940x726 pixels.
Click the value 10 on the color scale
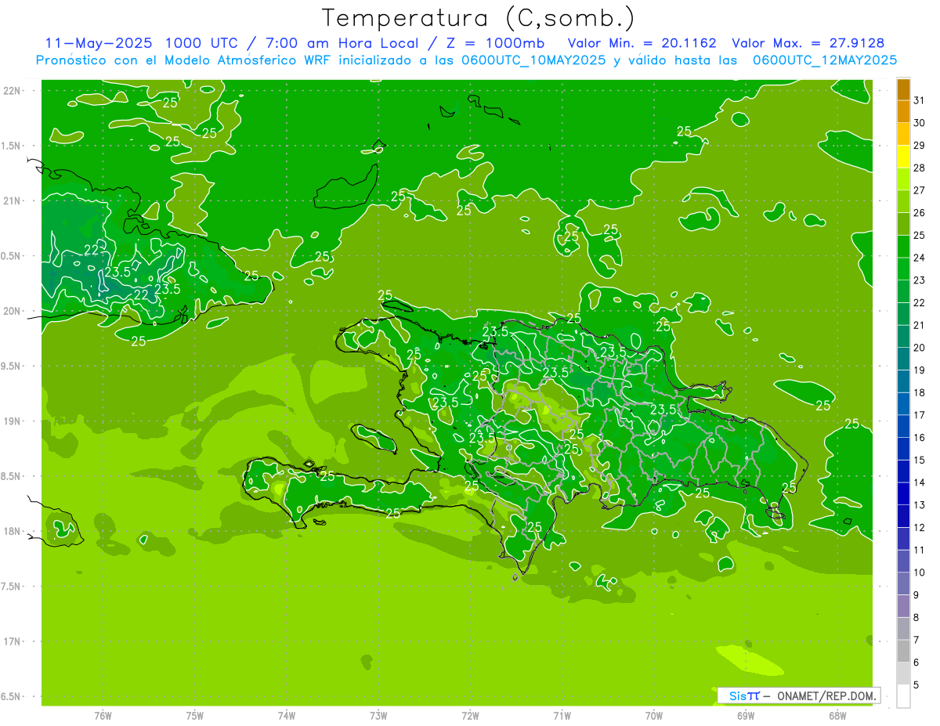pos(919,572)
